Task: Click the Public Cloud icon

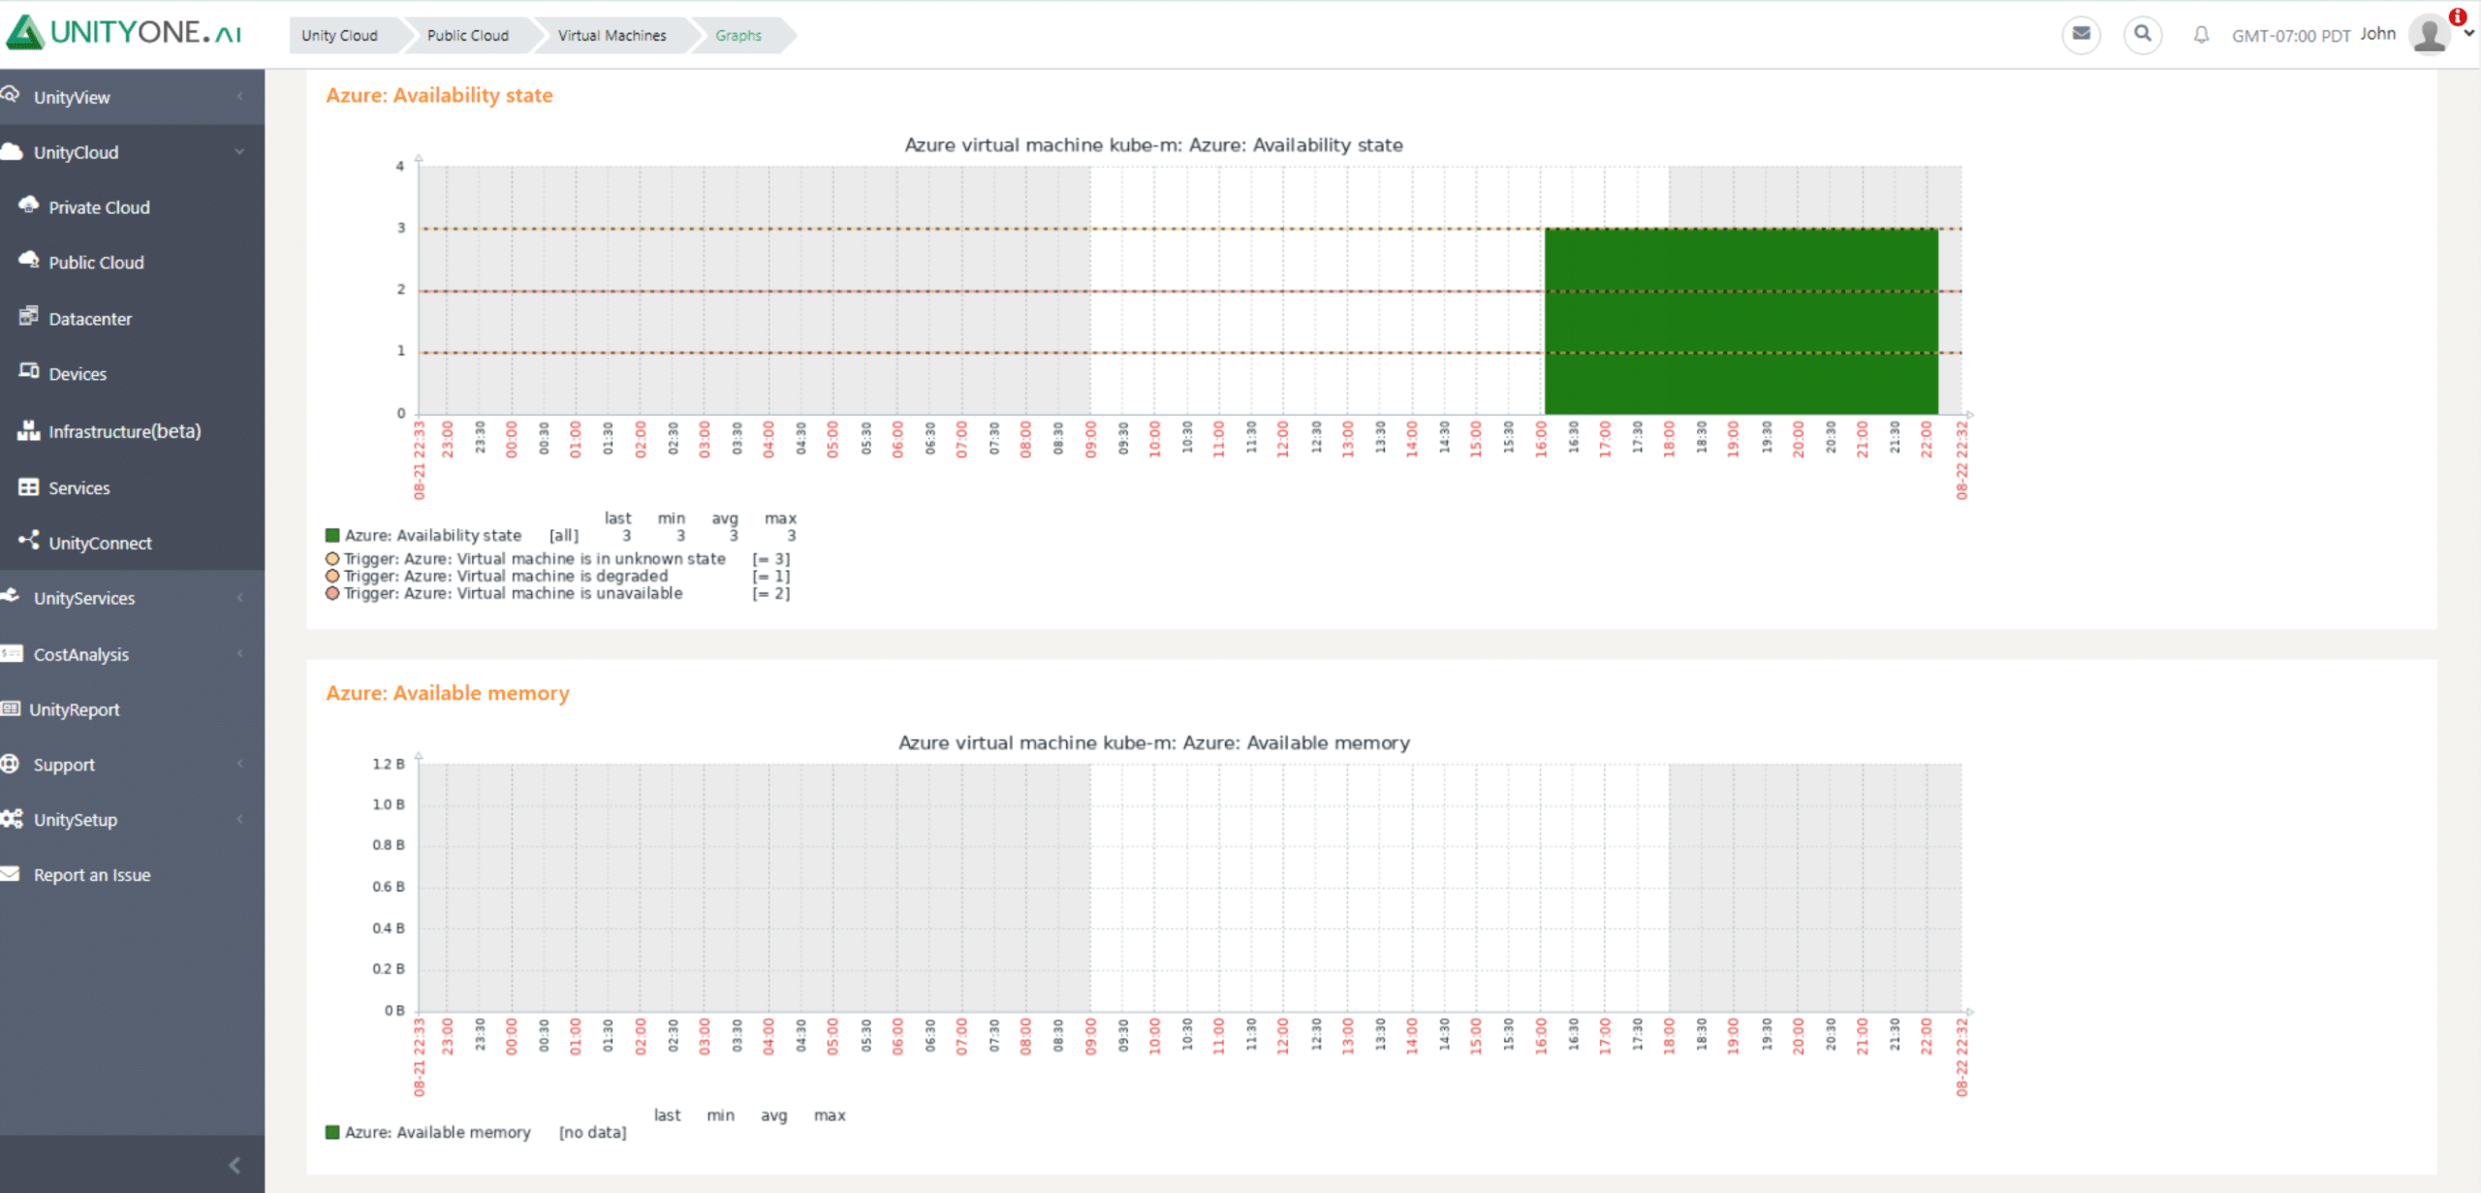Action: click(29, 260)
